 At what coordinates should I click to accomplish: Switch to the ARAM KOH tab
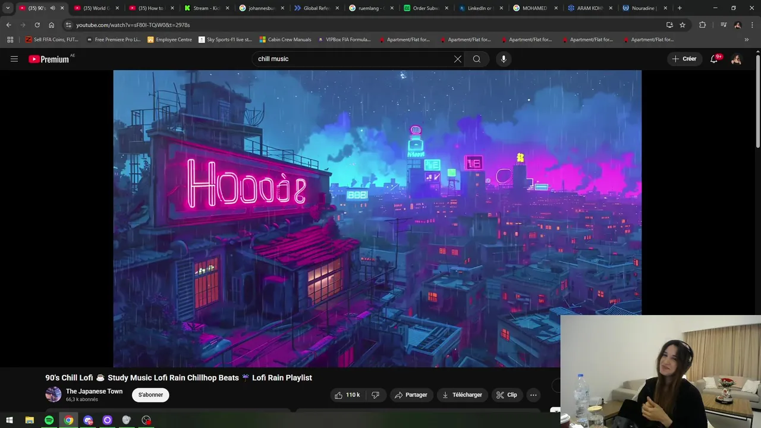(590, 8)
